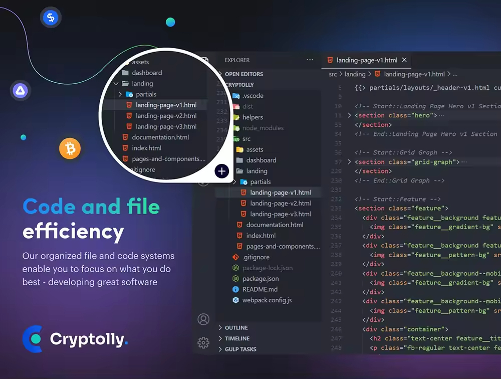Expand the TIMELINE section

[x=236, y=338]
